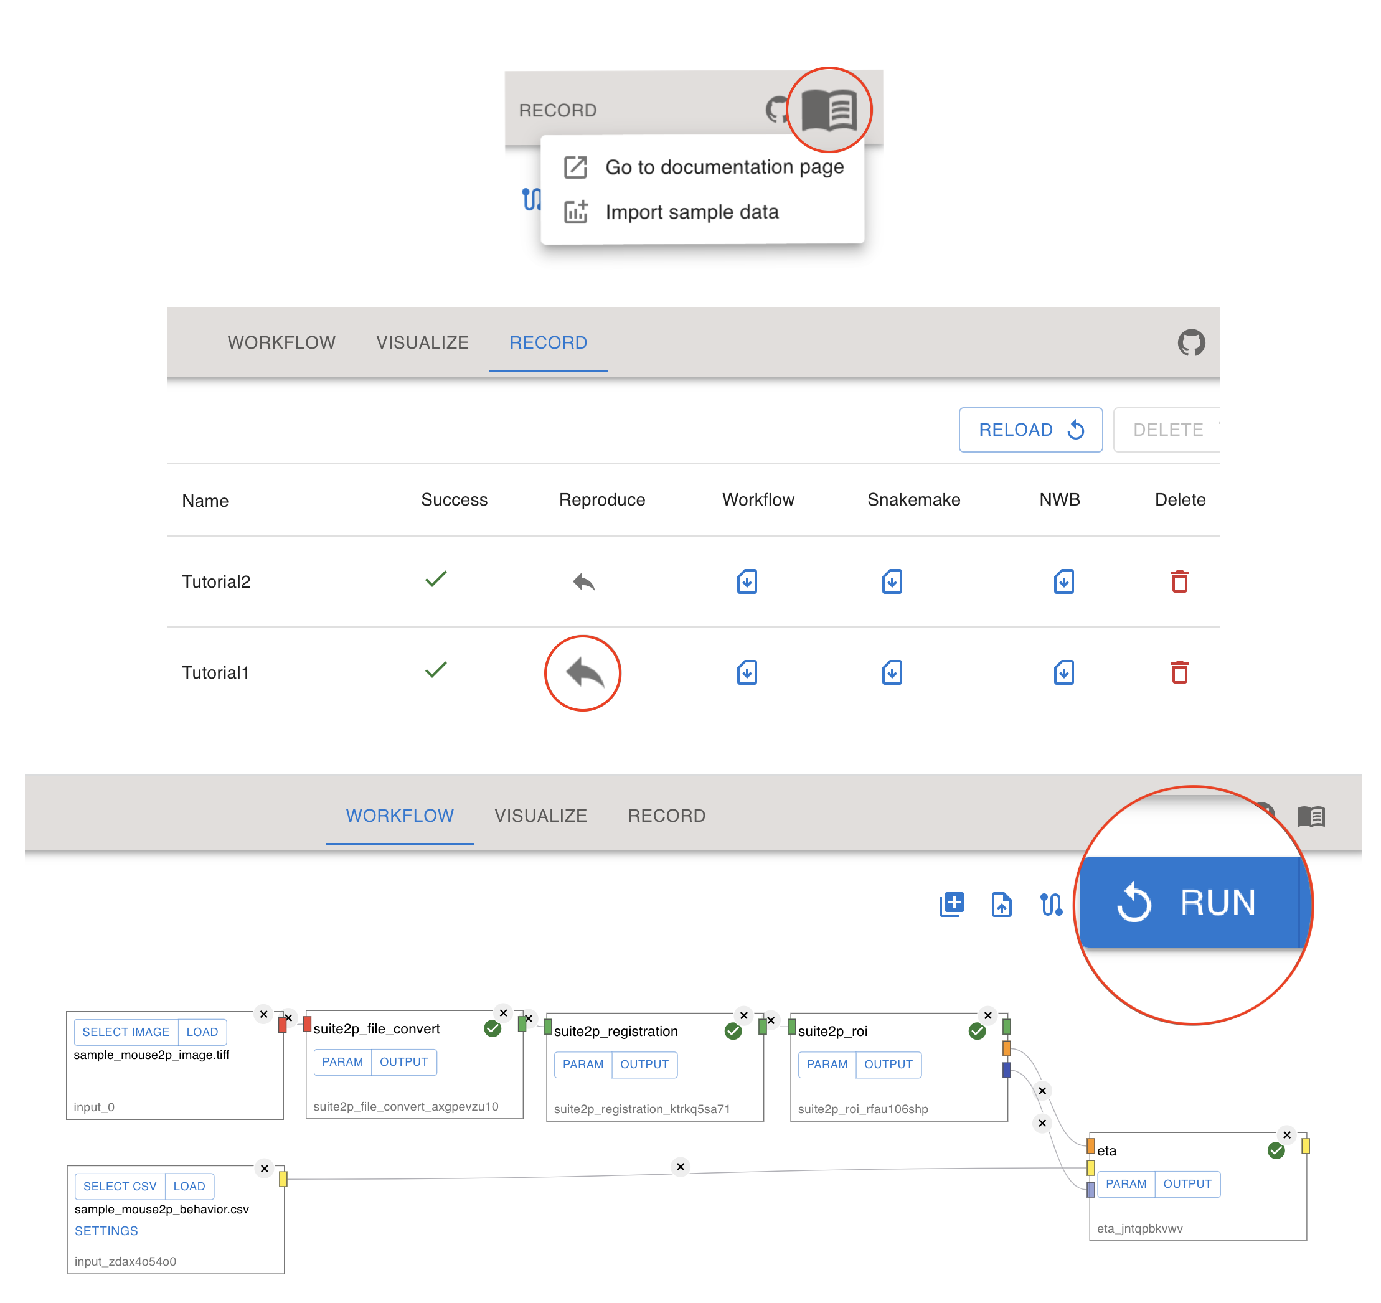Open OUTPUT of the eta node
Screen dimensions: 1381x1303
pos(1187,1184)
